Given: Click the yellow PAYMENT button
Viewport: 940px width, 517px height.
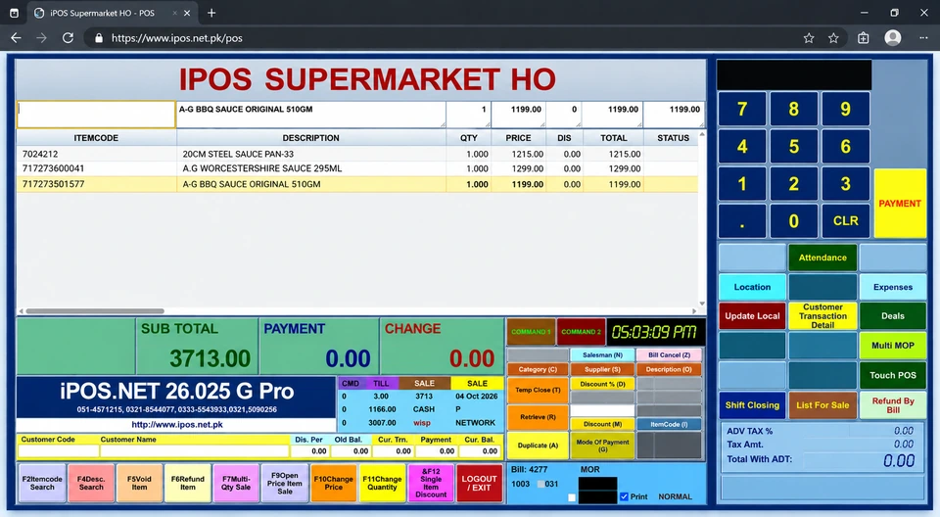Looking at the screenshot, I should point(900,204).
